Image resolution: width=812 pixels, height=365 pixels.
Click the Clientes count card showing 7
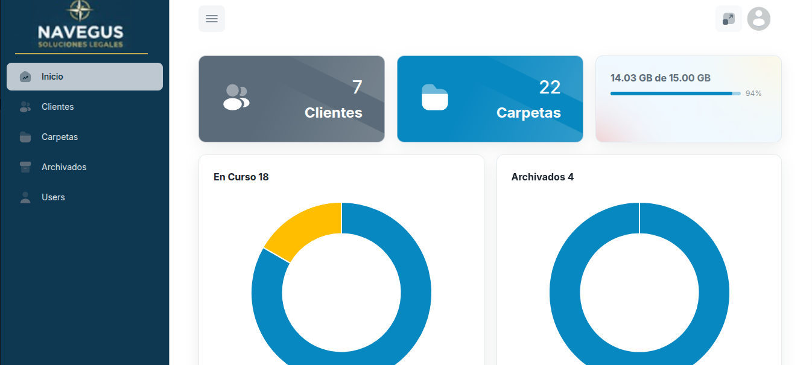[x=291, y=99]
